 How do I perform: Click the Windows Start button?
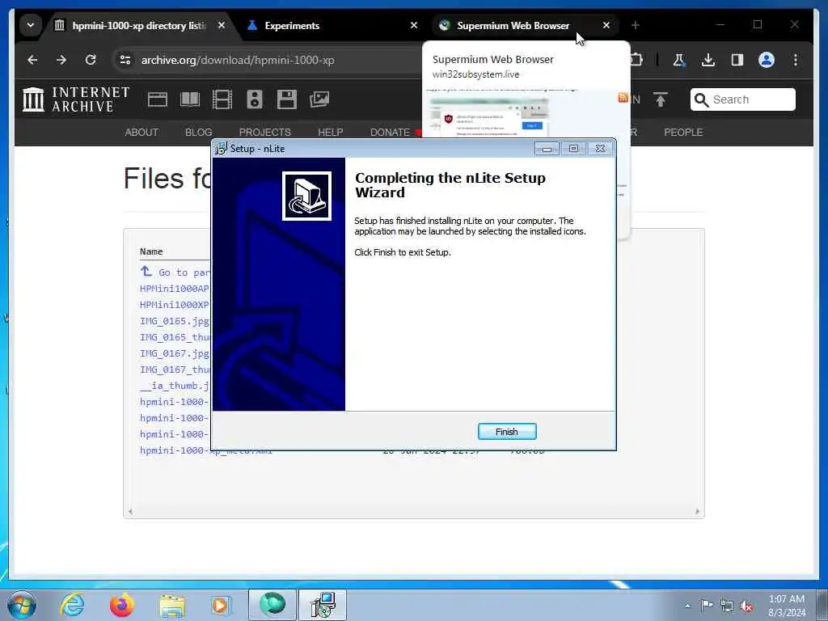tap(22, 605)
